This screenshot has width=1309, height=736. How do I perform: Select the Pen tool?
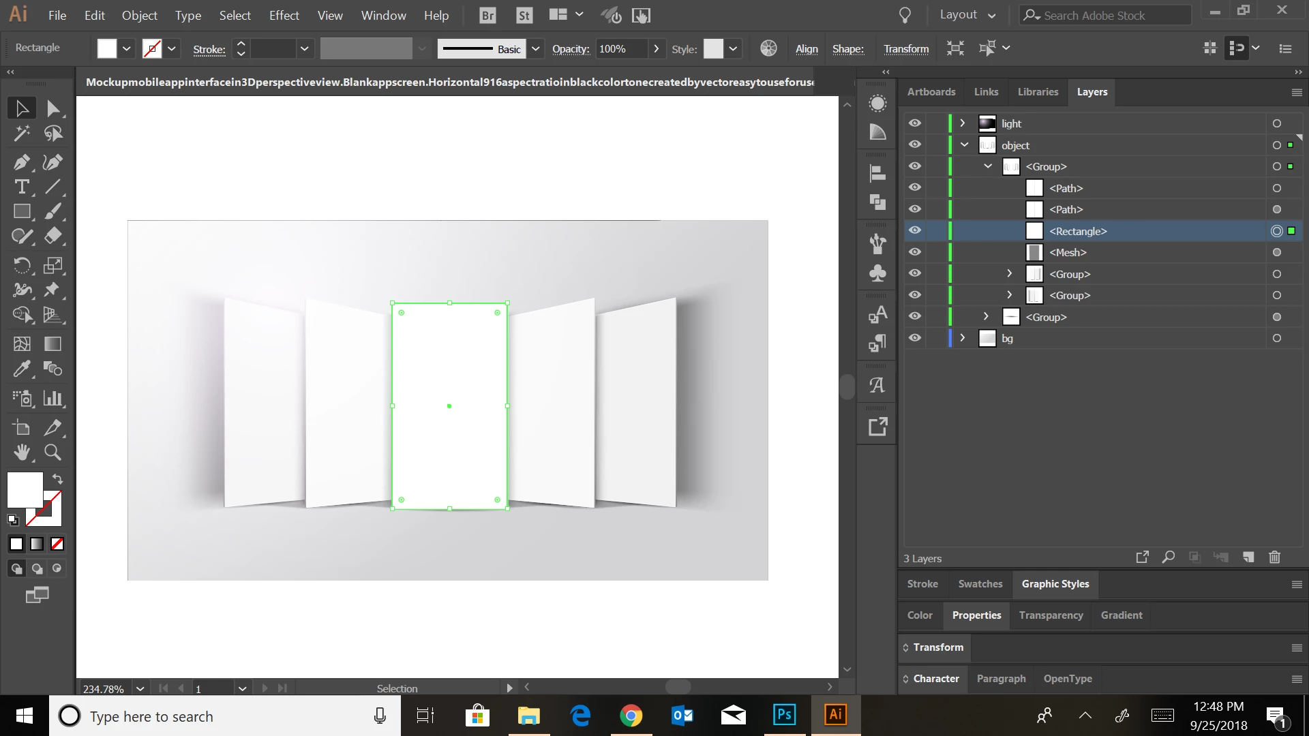pos(21,162)
